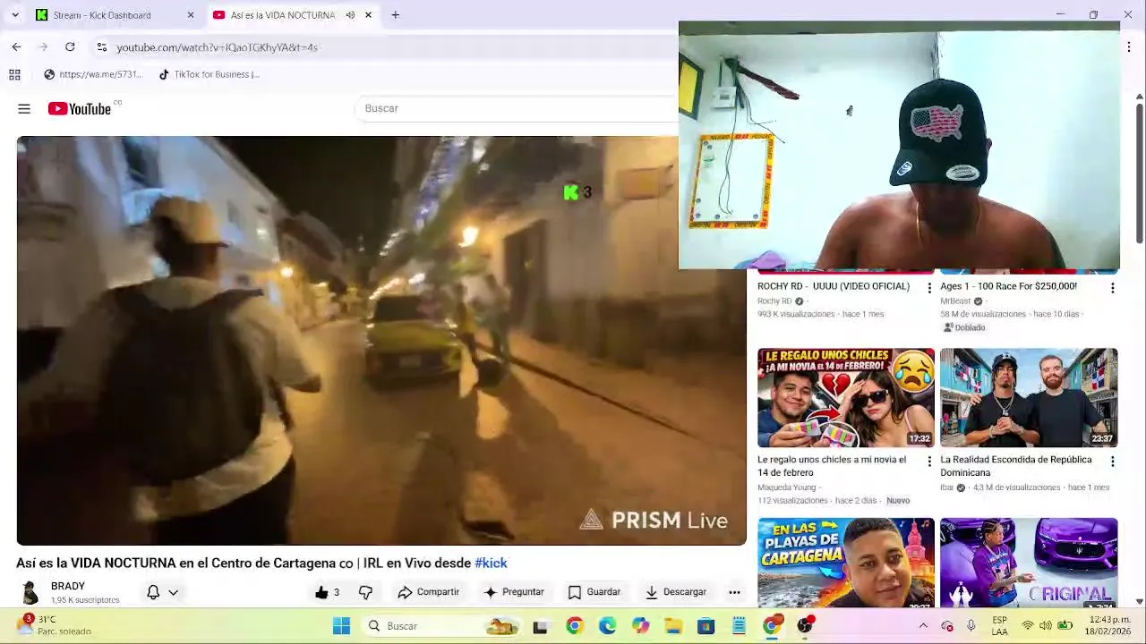Click the browser address bar URL
The image size is (1146, 644).
tap(217, 47)
